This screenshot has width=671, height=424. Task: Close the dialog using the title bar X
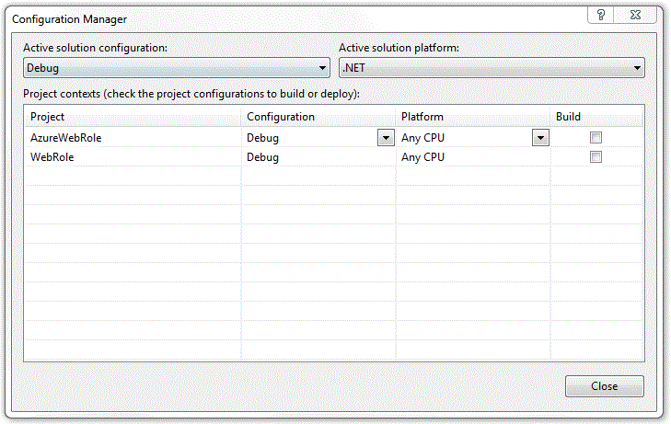tap(635, 15)
